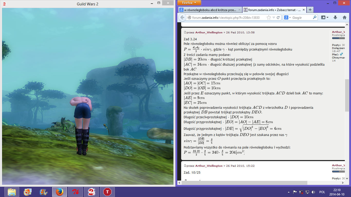Click the POL keyboard language indicator
The image size is (351, 197).
coord(322,192)
